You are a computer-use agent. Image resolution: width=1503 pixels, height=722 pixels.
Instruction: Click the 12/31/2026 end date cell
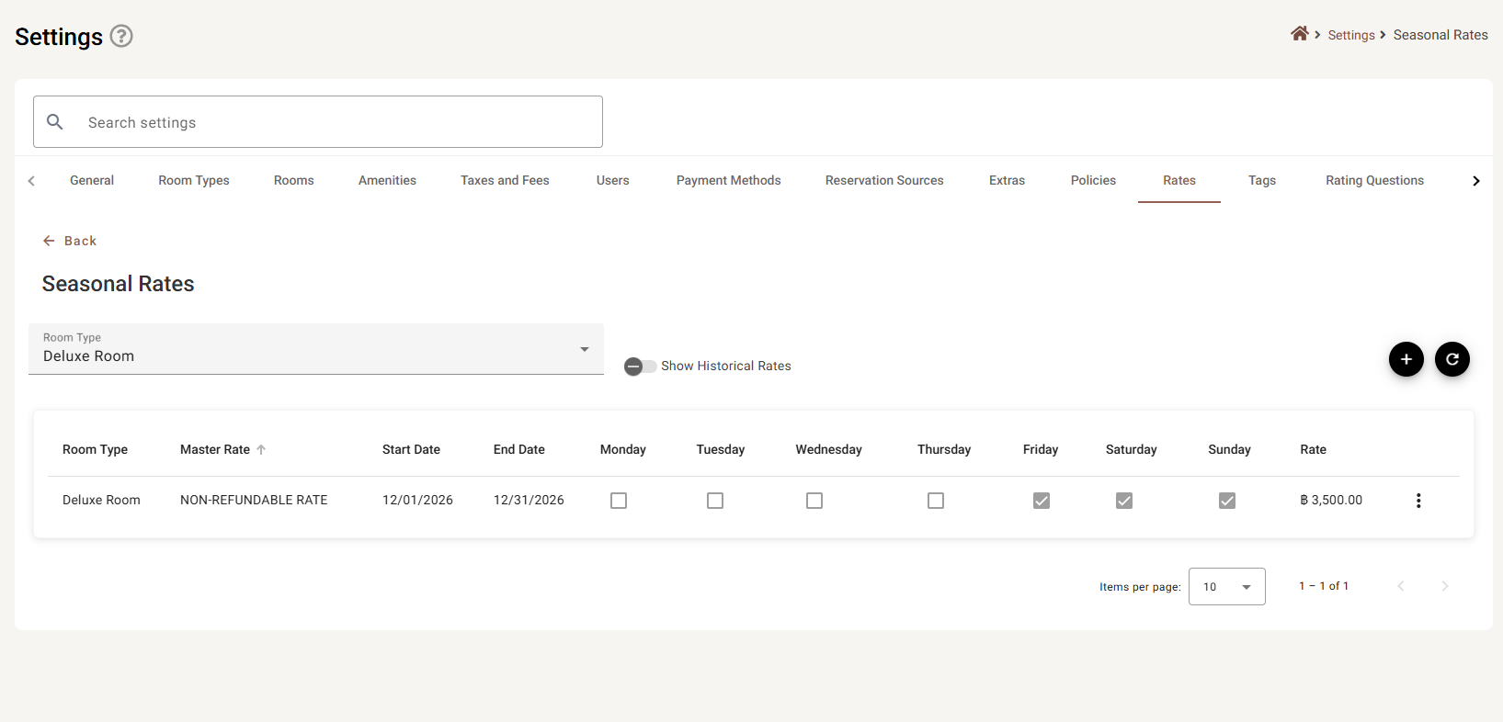pos(529,500)
